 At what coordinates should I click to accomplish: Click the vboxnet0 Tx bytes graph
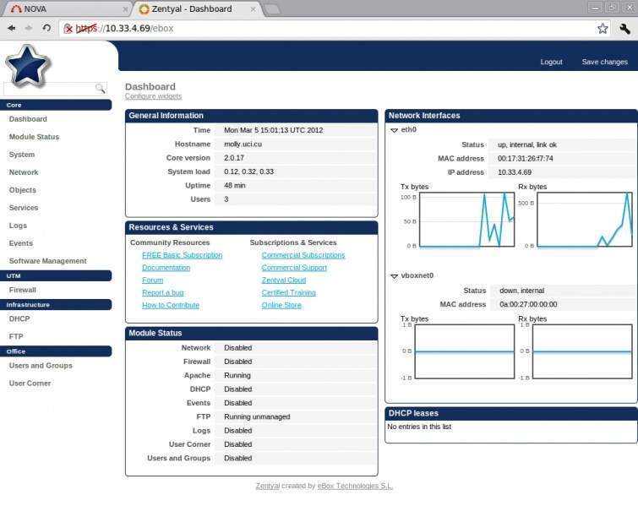click(x=464, y=352)
